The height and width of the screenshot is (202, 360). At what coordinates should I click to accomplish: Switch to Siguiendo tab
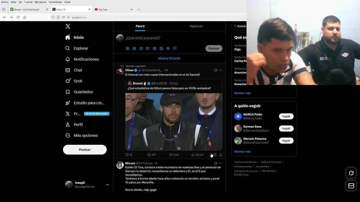[x=196, y=26]
